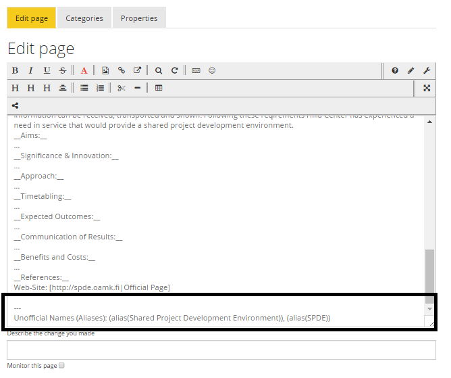The image size is (451, 378).
Task: Insert page break scissors icon
Action: tap(122, 88)
